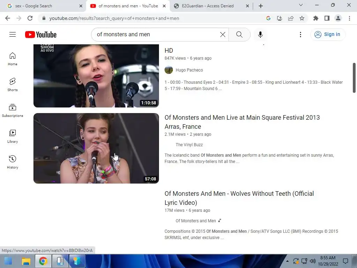Image resolution: width=357 pixels, height=268 pixels.
Task: Open a new browser tab
Action: (x=261, y=6)
